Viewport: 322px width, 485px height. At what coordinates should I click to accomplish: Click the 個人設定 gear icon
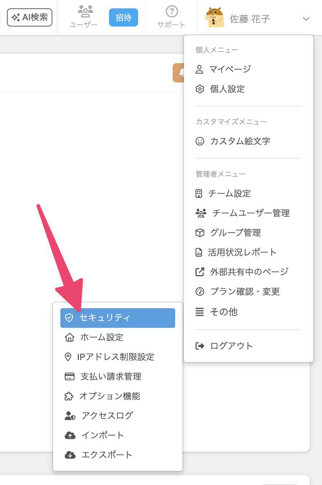tap(200, 89)
